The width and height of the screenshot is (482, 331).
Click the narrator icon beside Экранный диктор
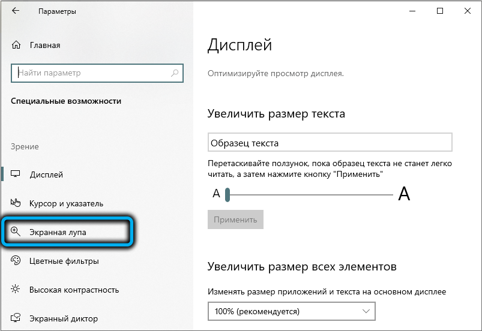point(16,318)
